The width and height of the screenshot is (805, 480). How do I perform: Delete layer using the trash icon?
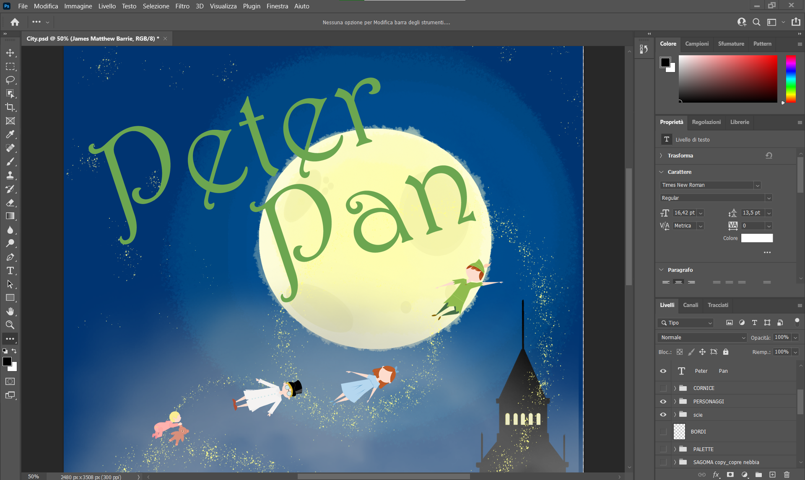787,475
